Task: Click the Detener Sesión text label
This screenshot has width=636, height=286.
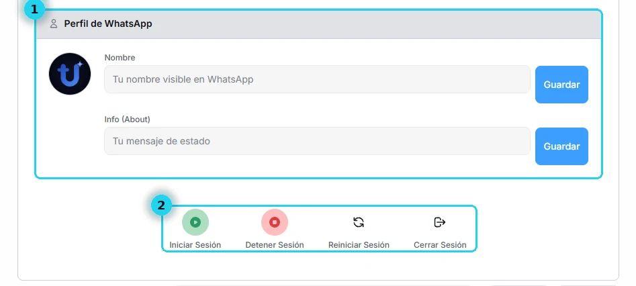Action: [x=275, y=244]
